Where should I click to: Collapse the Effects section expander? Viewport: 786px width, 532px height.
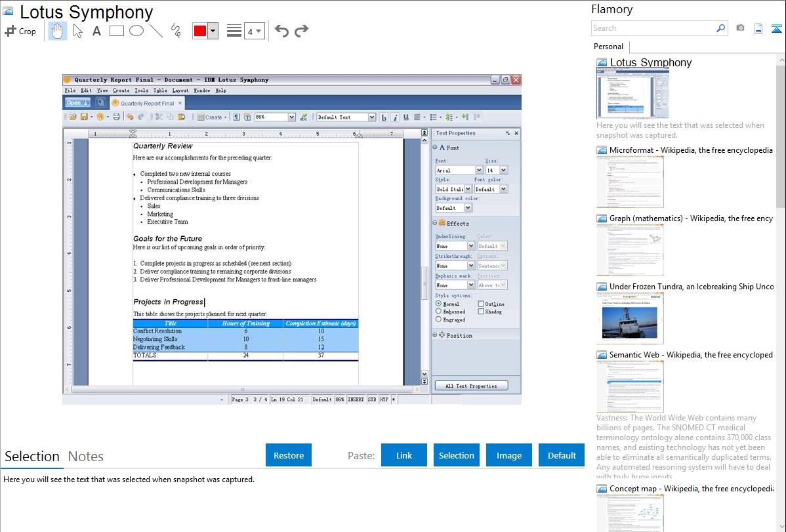[434, 223]
